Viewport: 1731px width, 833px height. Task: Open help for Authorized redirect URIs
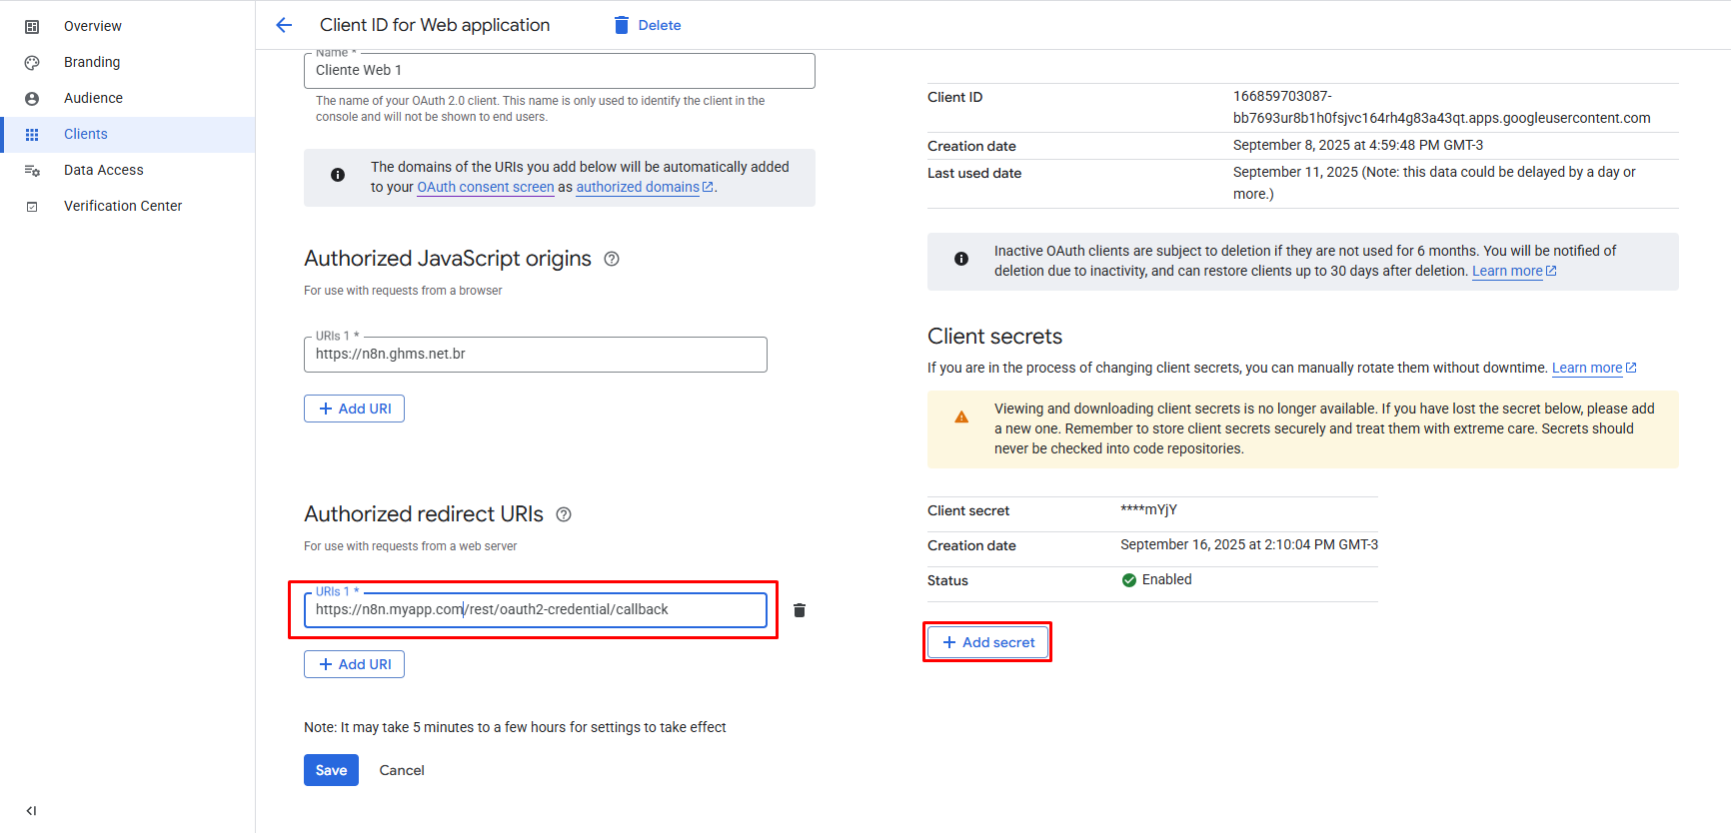pyautogui.click(x=564, y=514)
